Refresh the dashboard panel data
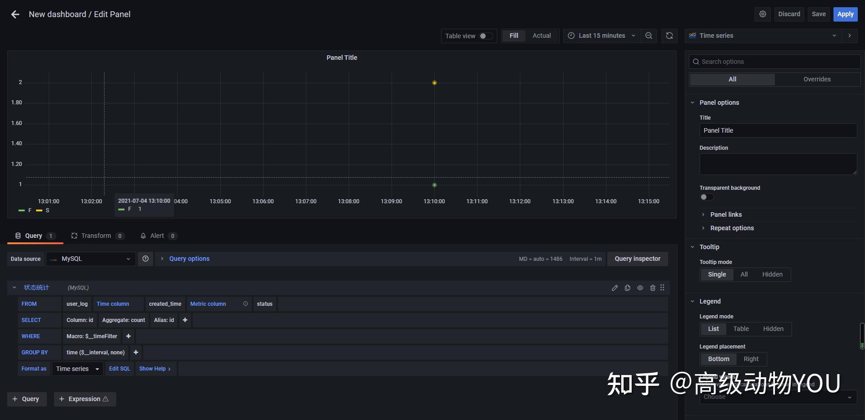Image resolution: width=865 pixels, height=420 pixels. point(669,36)
